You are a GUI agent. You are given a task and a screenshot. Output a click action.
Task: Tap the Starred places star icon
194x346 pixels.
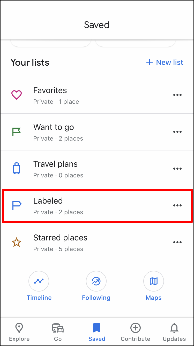coord(17,242)
